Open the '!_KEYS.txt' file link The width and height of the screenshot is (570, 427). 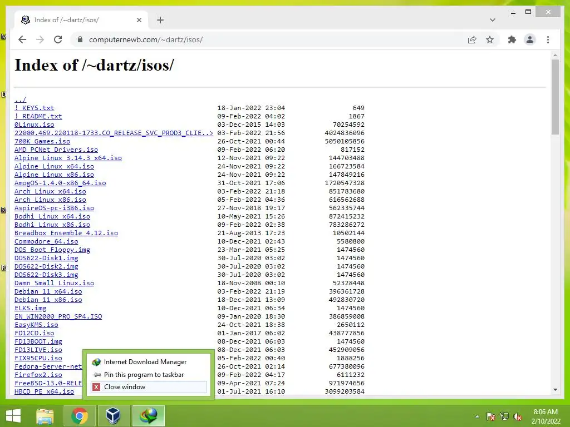tap(34, 108)
